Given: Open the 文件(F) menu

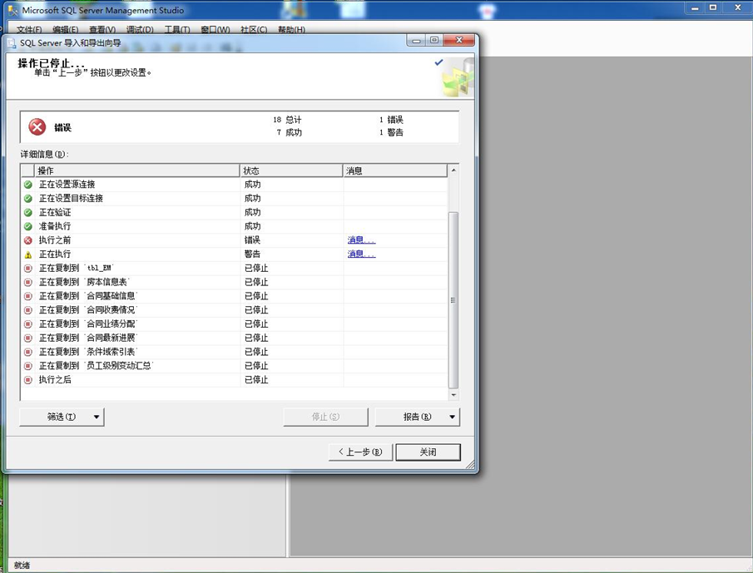Looking at the screenshot, I should click(x=29, y=30).
